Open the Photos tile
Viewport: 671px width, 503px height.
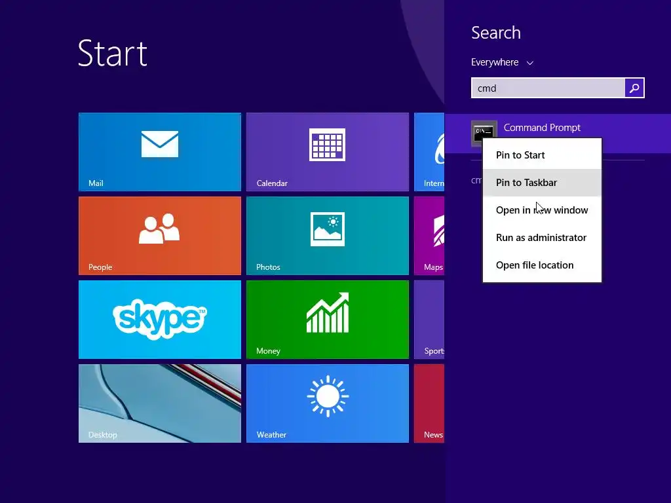point(328,236)
